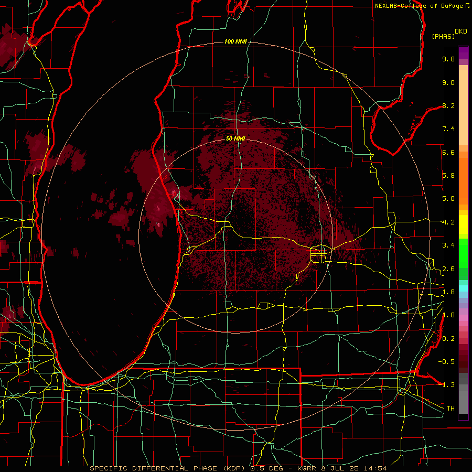
Task: Click the 100 NMI range ring label
Action: click(235, 41)
